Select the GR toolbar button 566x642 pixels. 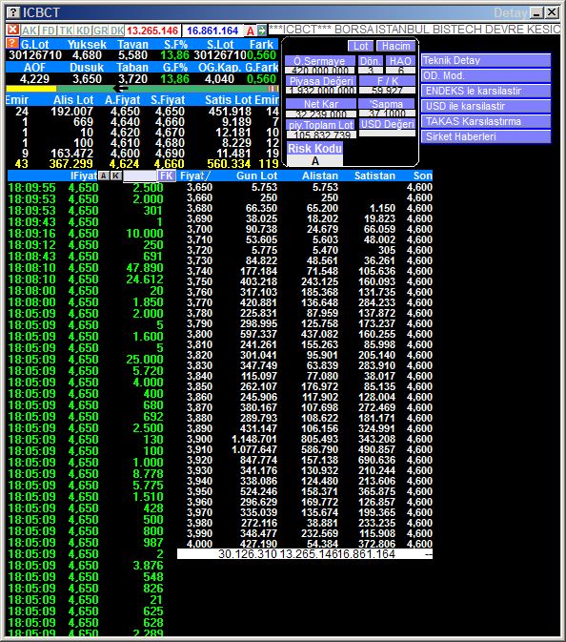pyautogui.click(x=101, y=31)
